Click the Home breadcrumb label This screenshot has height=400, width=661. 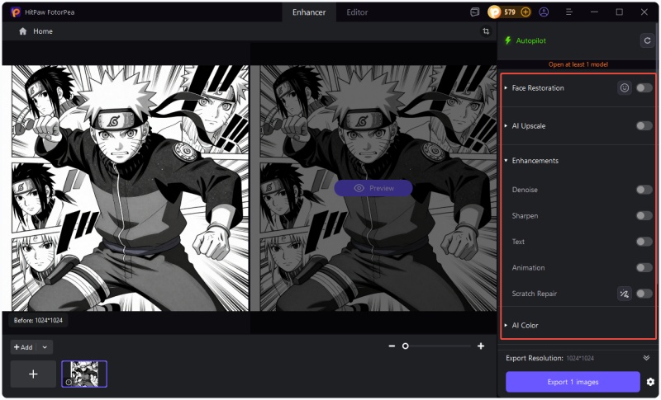(x=43, y=31)
